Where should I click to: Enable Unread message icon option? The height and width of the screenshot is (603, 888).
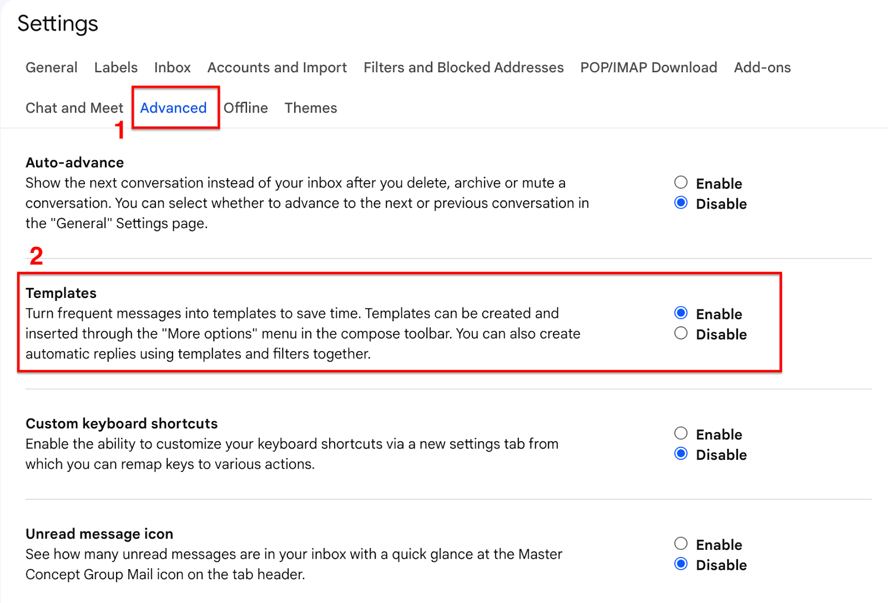(x=681, y=544)
